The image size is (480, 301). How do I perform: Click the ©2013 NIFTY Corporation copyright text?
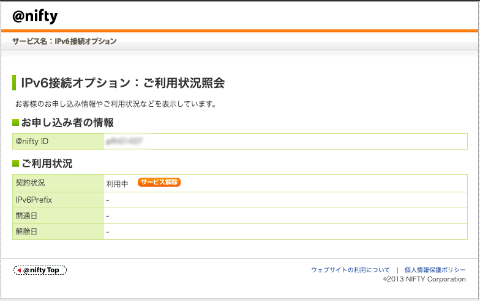pos(424,279)
